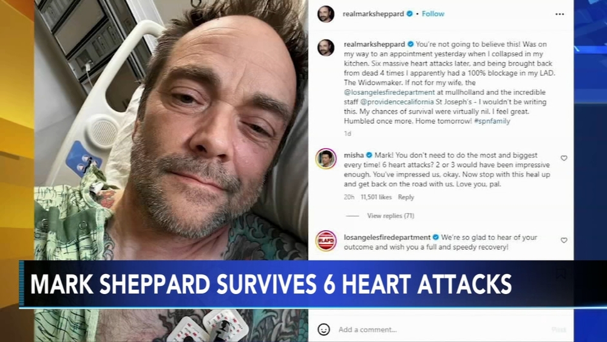Follow realmarksheppard
This screenshot has width=607, height=342.
point(433,13)
